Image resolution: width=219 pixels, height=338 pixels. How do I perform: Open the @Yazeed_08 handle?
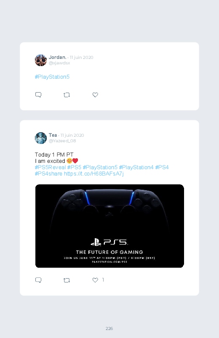(62, 141)
